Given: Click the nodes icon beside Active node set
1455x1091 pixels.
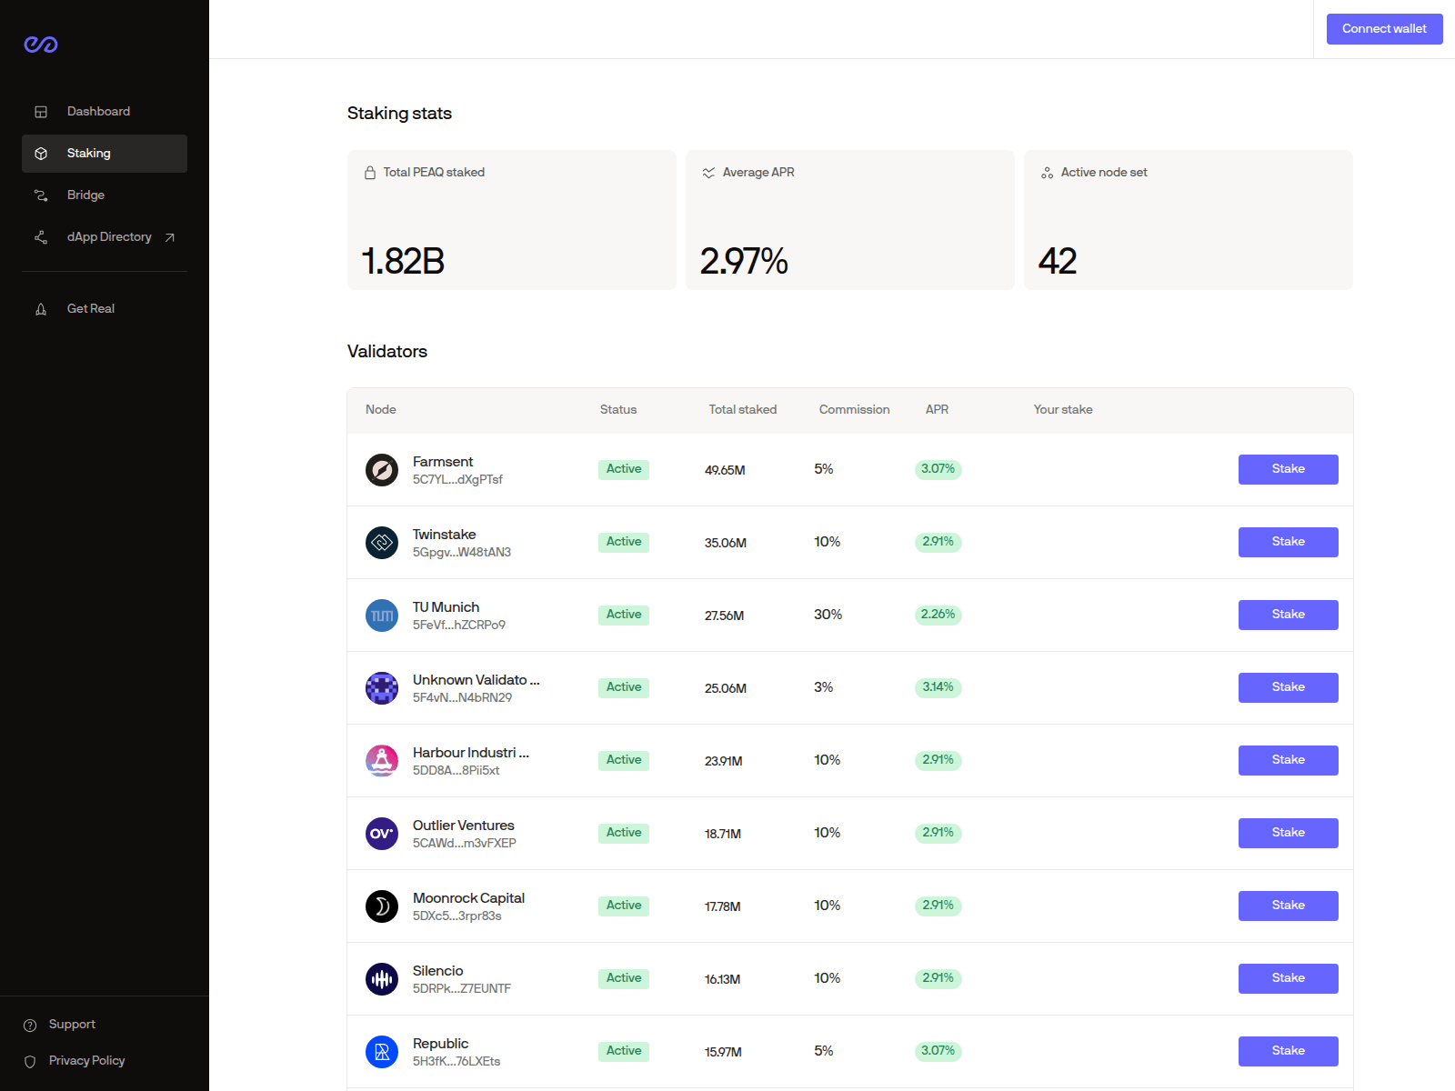Looking at the screenshot, I should pos(1047,173).
